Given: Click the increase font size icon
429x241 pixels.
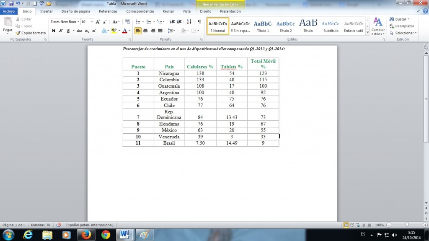Looking at the screenshot, I should [98, 21].
